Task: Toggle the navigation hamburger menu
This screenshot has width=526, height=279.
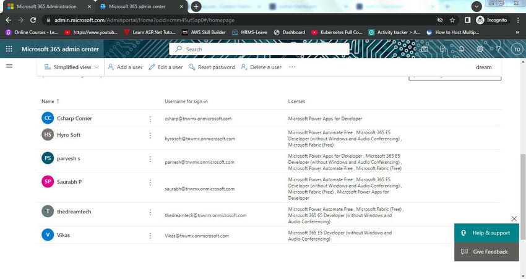Action: (9, 66)
